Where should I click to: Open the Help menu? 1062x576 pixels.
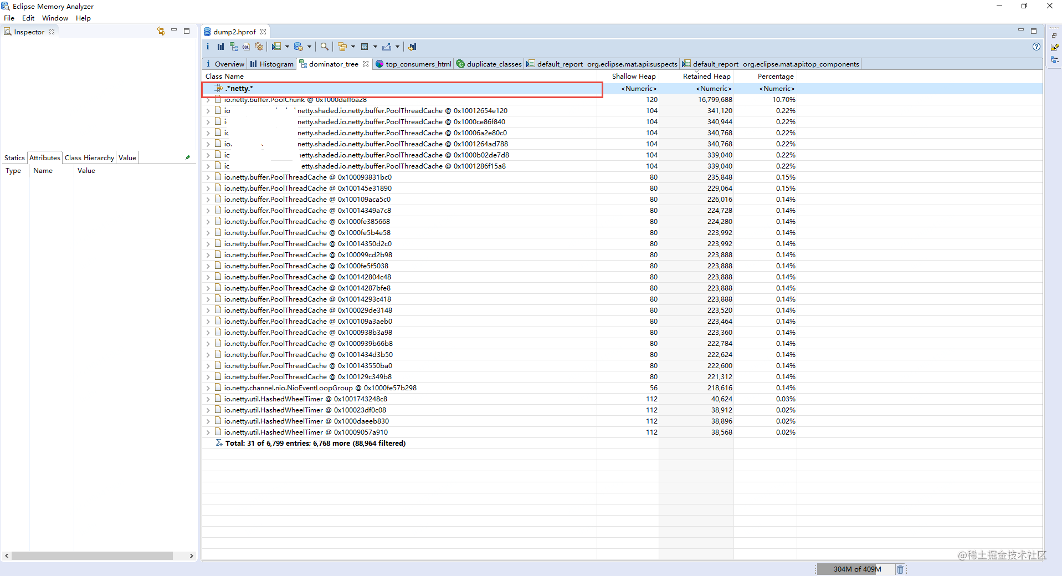click(x=83, y=18)
